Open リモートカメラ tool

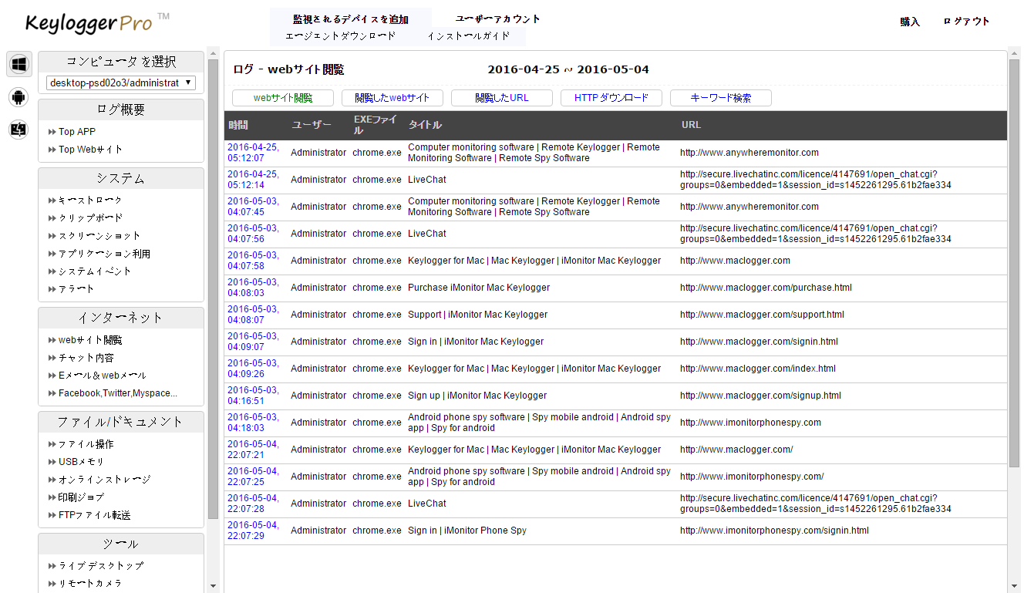pyautogui.click(x=90, y=584)
